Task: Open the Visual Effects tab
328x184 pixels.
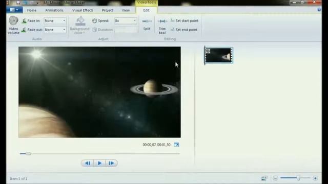Action: [83, 10]
